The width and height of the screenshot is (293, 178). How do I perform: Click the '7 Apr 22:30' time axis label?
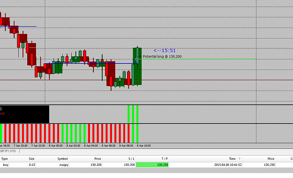pos(38,146)
